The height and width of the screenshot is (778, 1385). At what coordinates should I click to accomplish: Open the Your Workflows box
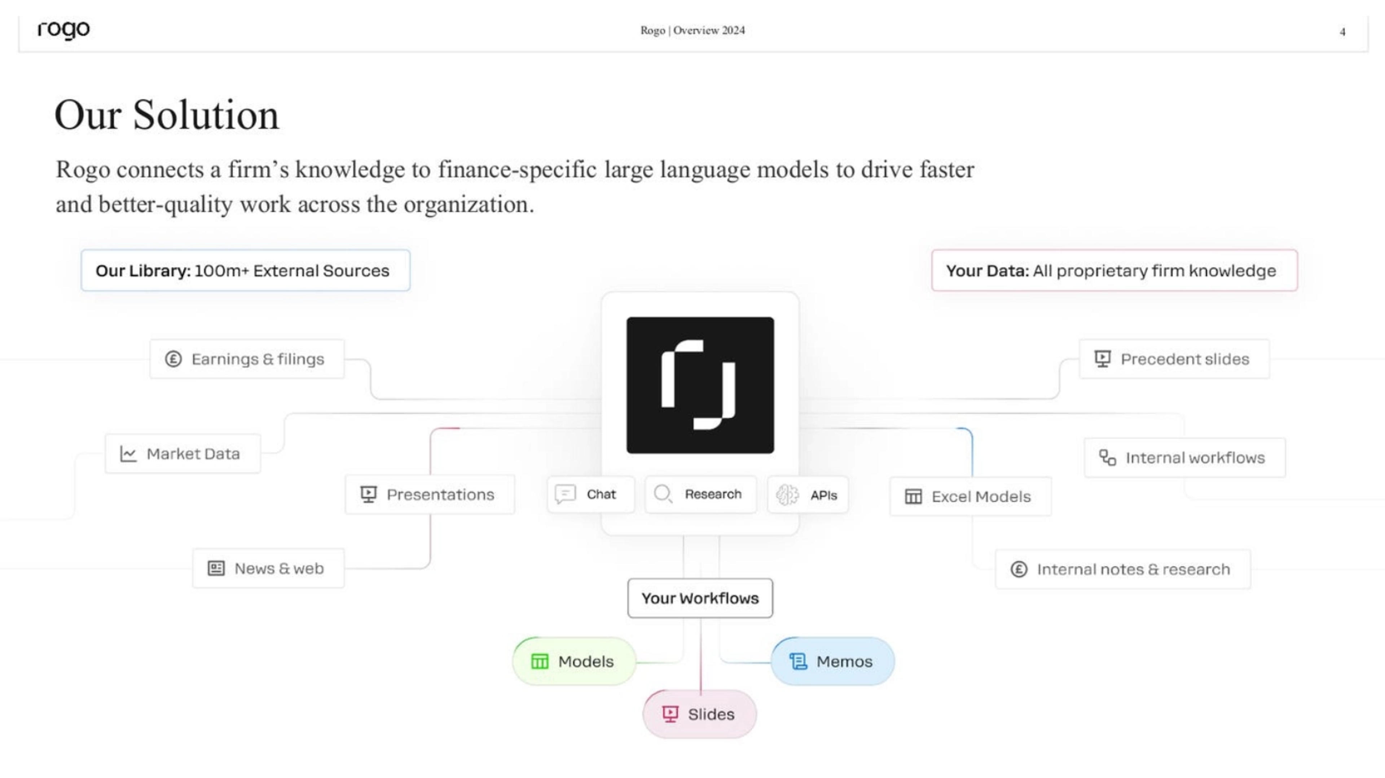pyautogui.click(x=700, y=598)
